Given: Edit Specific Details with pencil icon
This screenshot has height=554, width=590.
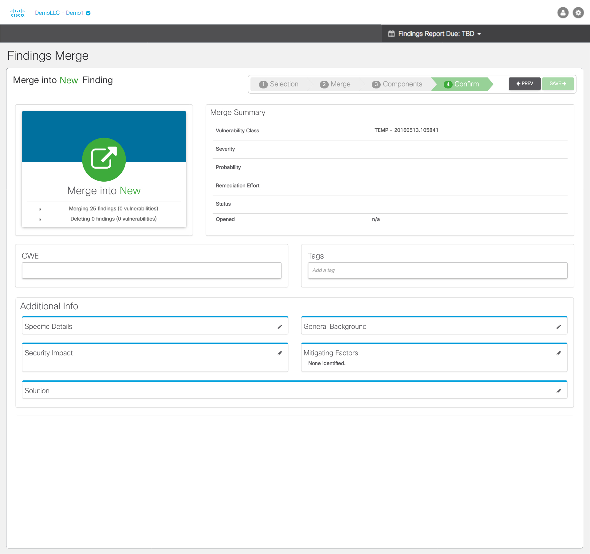Looking at the screenshot, I should tap(280, 327).
